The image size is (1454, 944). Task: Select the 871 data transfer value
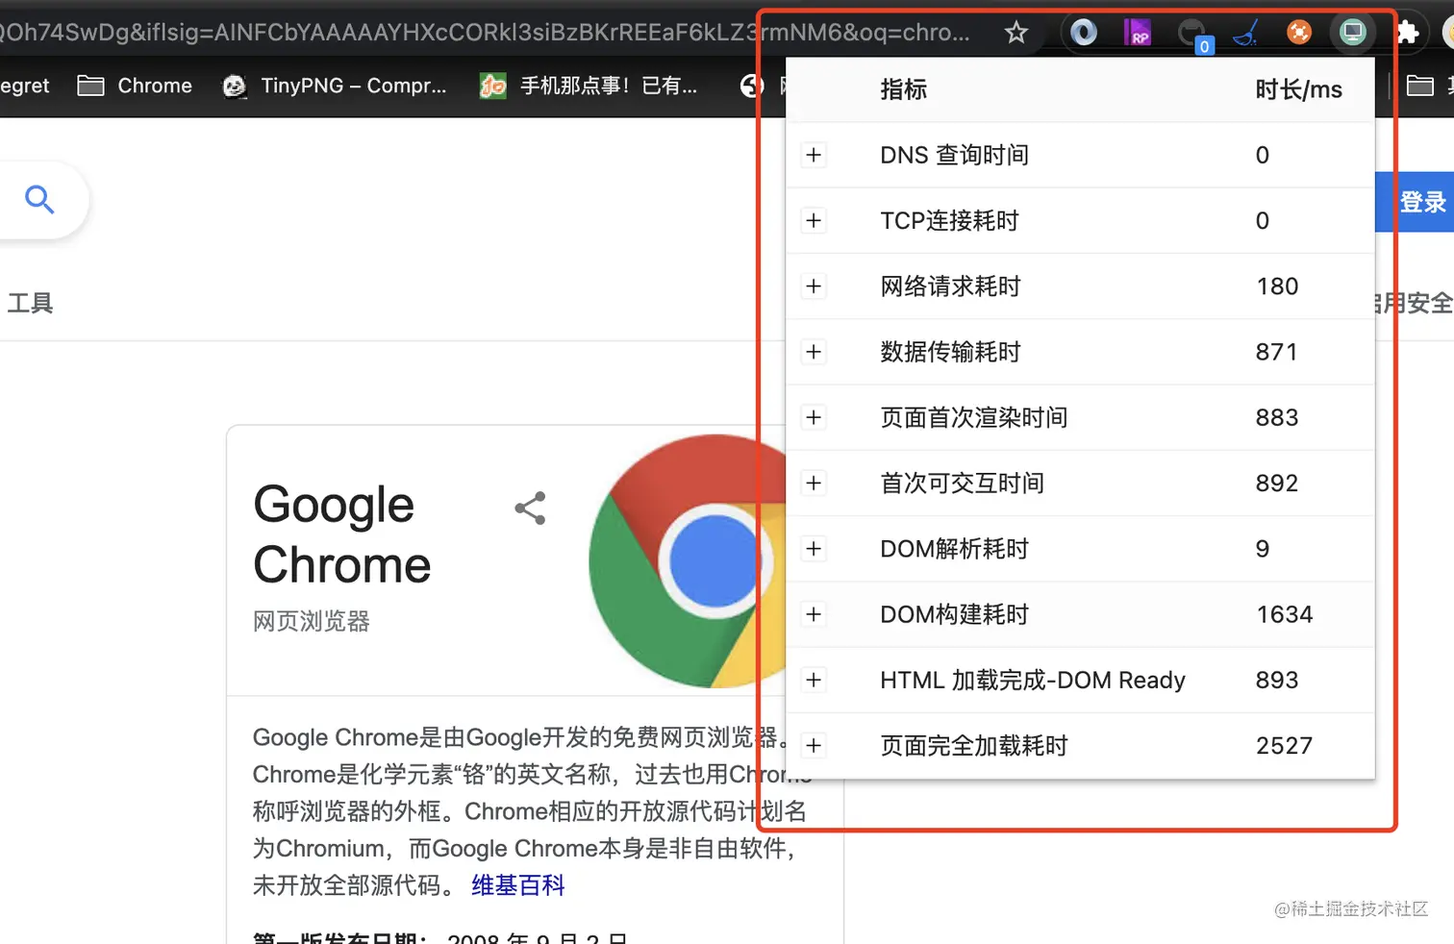tap(1276, 352)
